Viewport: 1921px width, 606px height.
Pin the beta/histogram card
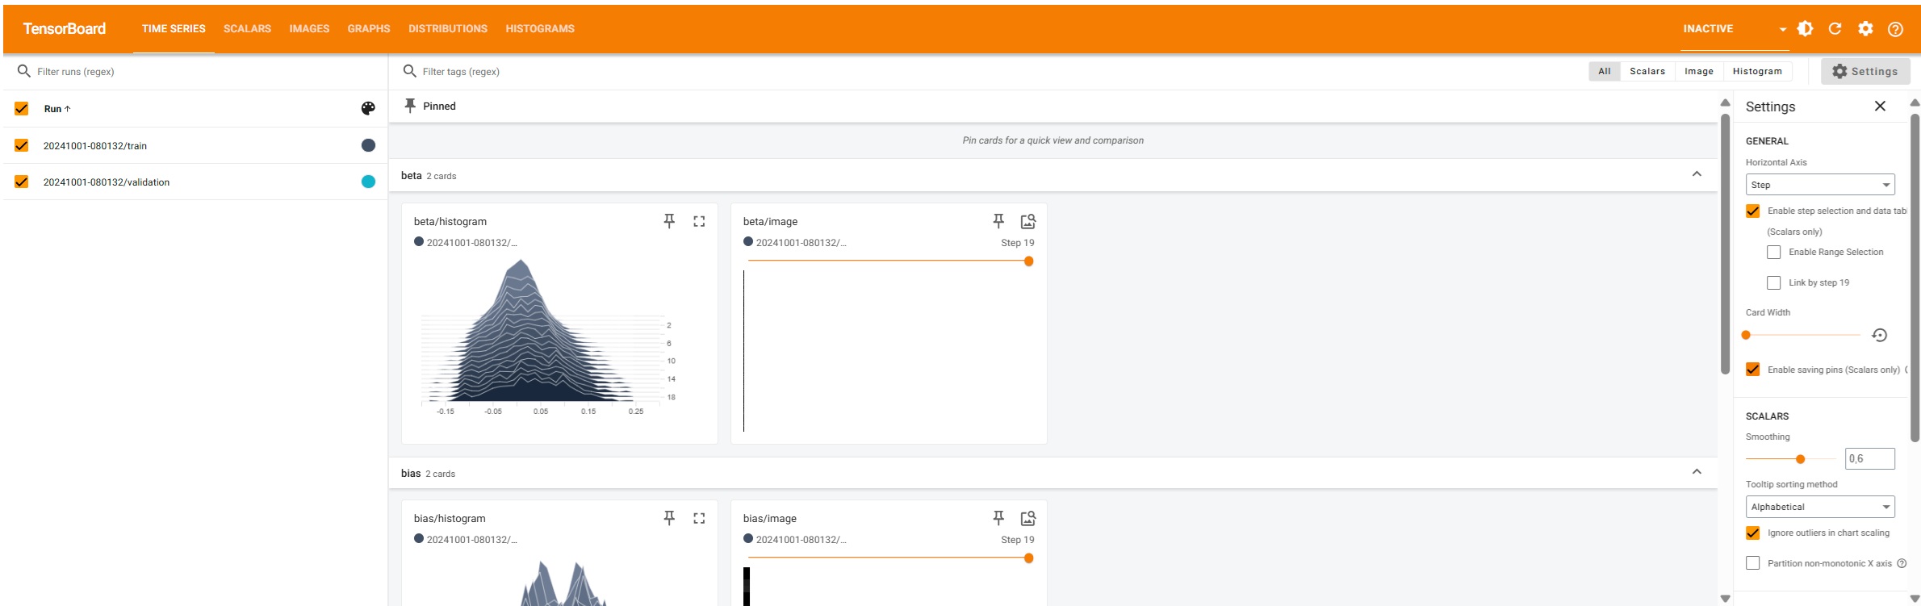pos(669,221)
